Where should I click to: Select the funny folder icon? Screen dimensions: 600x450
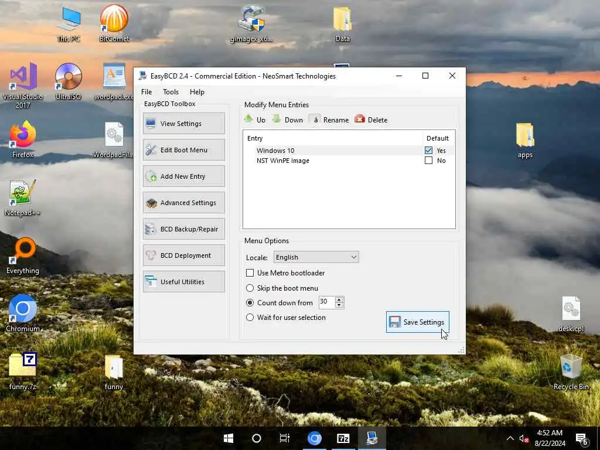114,373
